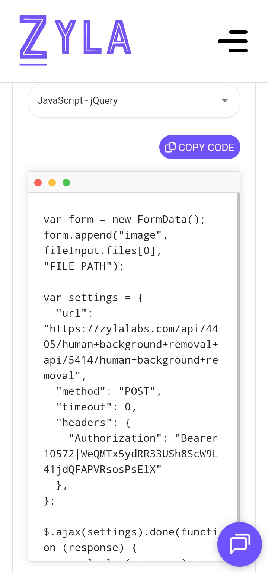Open the chat support widget
268x573 pixels.
[239, 544]
